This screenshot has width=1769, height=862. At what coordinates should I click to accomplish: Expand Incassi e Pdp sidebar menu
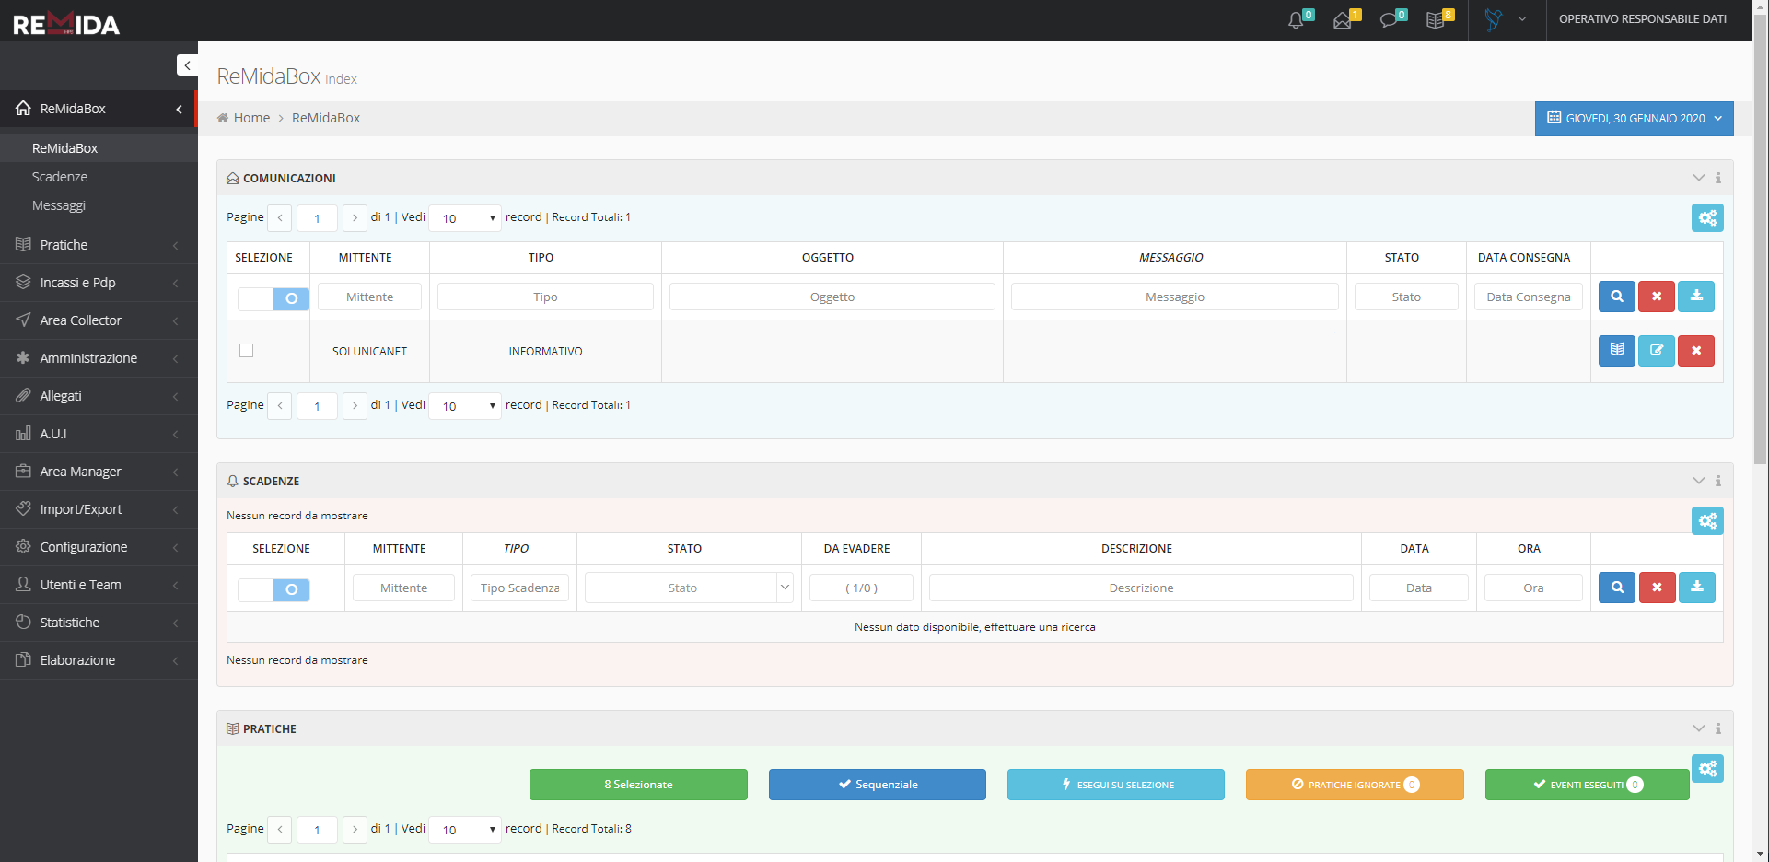click(x=99, y=283)
